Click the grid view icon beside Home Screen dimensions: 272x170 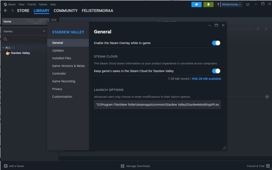(54, 20)
